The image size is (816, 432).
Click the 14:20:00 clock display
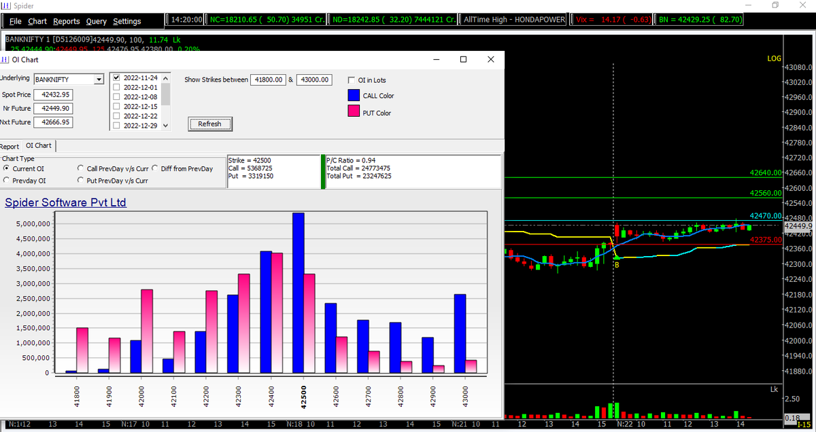[x=186, y=20]
